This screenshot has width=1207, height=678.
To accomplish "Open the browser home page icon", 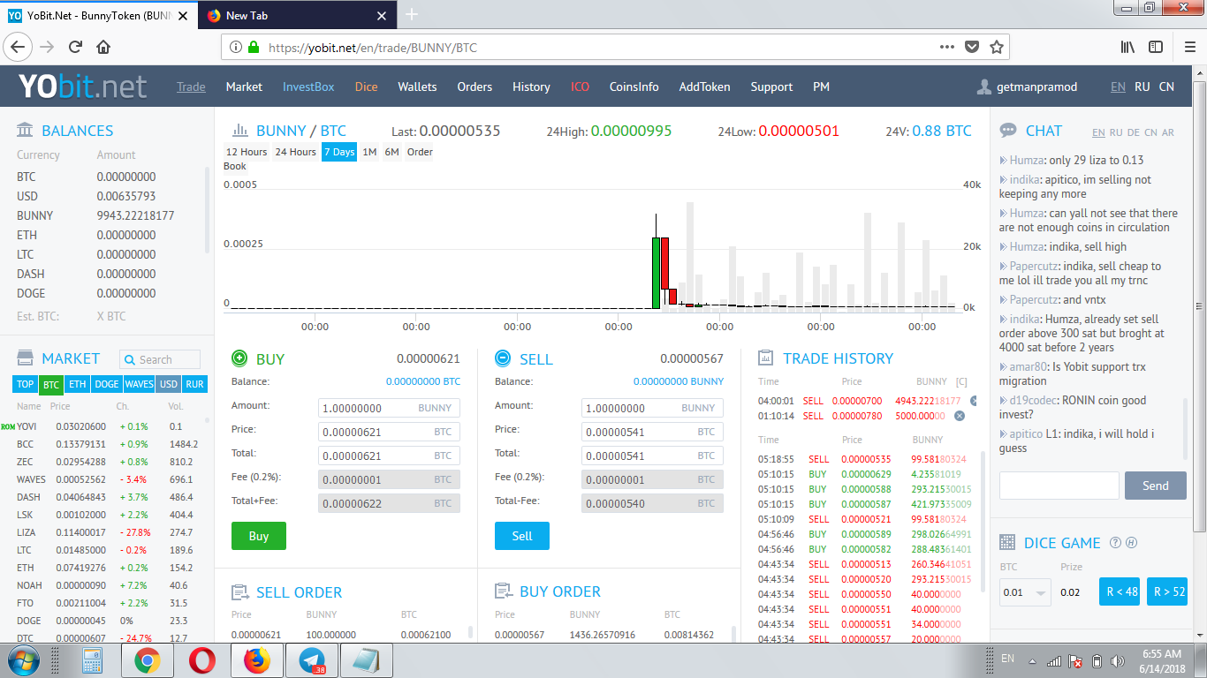I will coord(103,47).
